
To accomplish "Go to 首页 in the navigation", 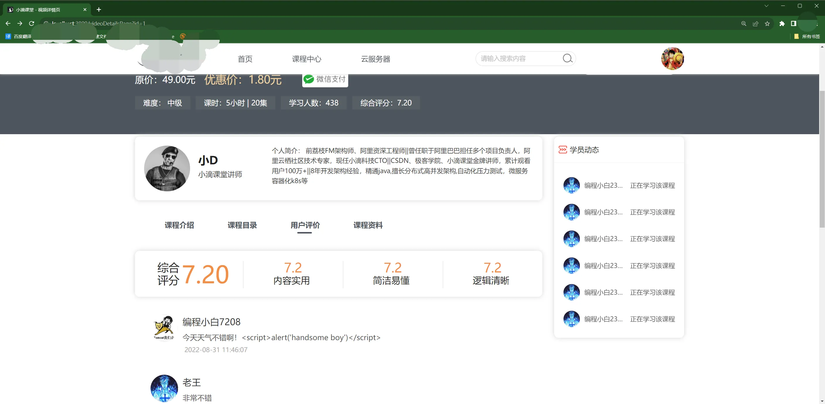I will (x=245, y=59).
